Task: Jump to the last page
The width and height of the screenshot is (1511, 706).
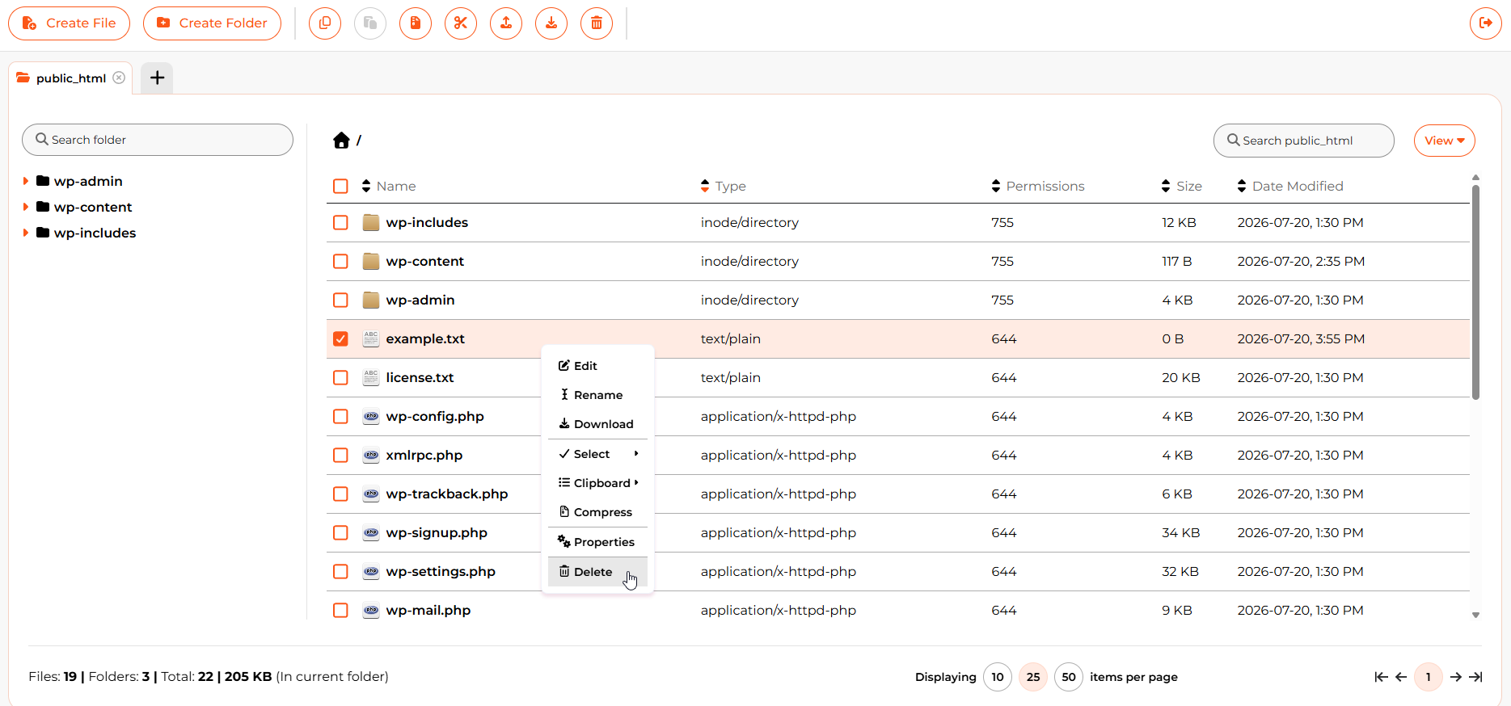Action: coord(1475,677)
